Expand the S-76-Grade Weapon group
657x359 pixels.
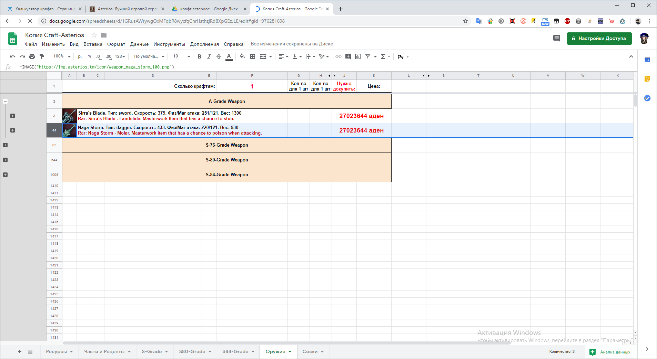pos(6,145)
